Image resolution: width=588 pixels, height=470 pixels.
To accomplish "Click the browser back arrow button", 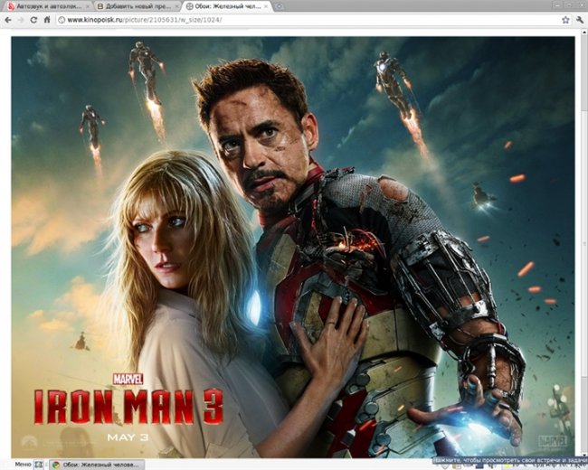I will [x=8, y=19].
